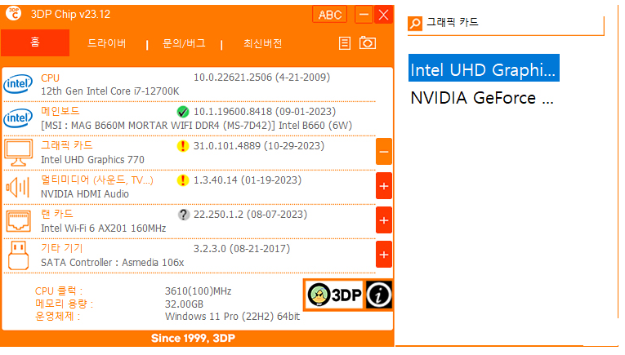Open the 메인보드 driver link
This screenshot has width=625, height=355.
[60, 111]
